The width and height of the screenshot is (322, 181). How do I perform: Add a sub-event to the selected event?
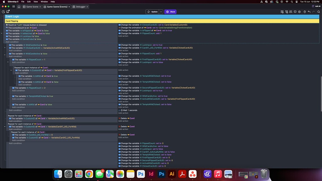(286, 12)
